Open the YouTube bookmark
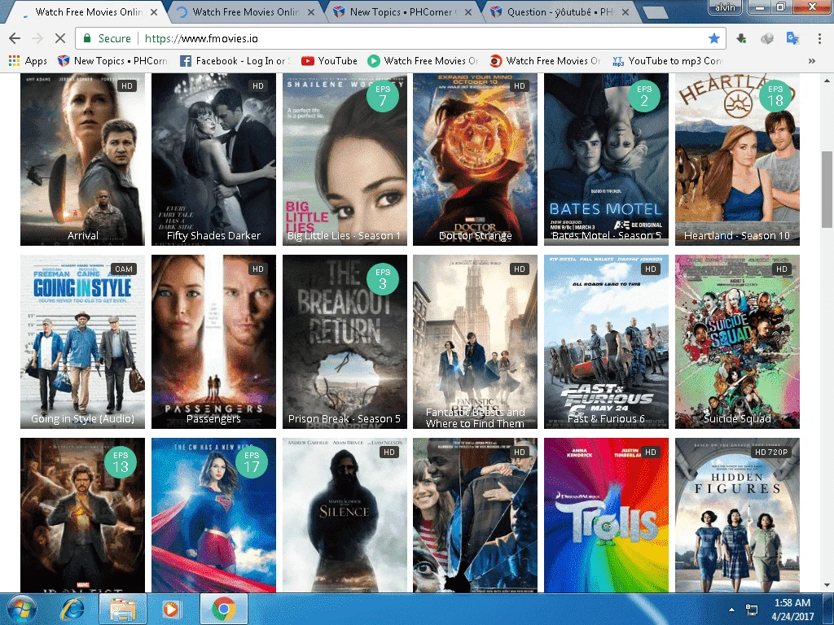The image size is (834, 625). (329, 60)
